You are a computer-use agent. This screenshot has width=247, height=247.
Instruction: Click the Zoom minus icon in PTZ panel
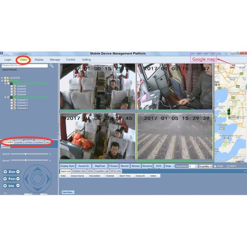tap(18, 172)
